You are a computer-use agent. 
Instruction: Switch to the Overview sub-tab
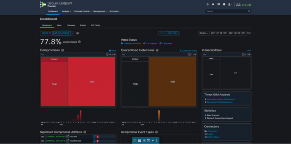pyautogui.click(x=71, y=25)
